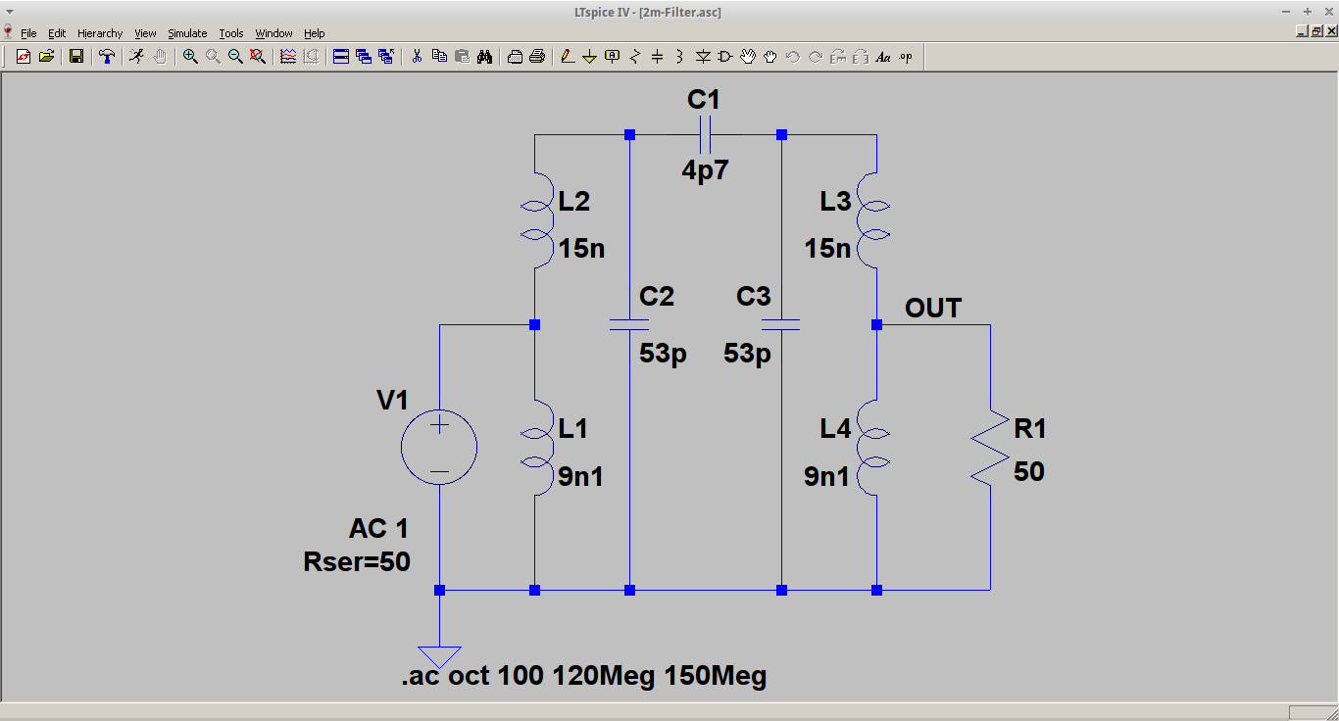Screen dimensions: 1339x721
Task: Click the SPICE directive .op icon
Action: (x=905, y=57)
